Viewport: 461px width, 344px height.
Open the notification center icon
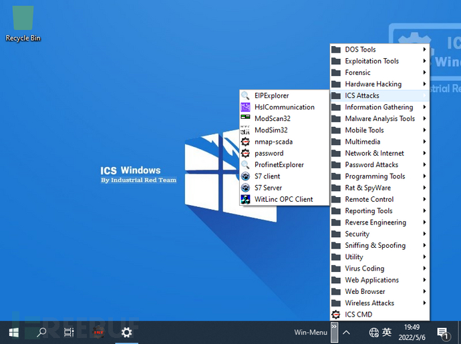442,332
